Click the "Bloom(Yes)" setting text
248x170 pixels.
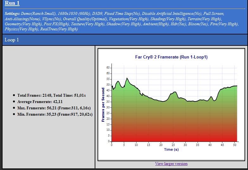tap(198, 24)
